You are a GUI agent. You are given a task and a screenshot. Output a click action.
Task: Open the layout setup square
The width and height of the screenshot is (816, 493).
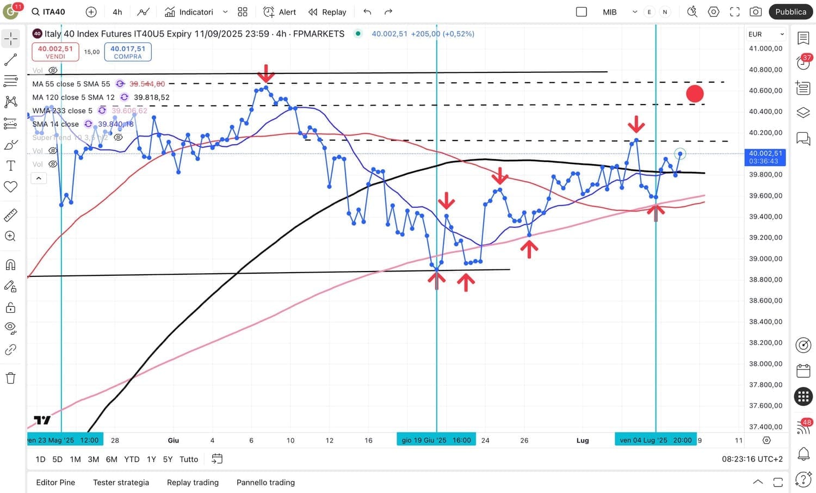click(582, 12)
